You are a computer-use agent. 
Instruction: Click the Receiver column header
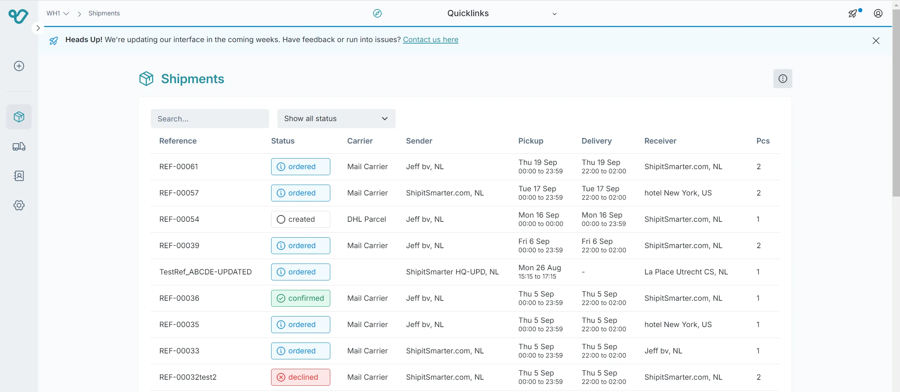click(660, 141)
